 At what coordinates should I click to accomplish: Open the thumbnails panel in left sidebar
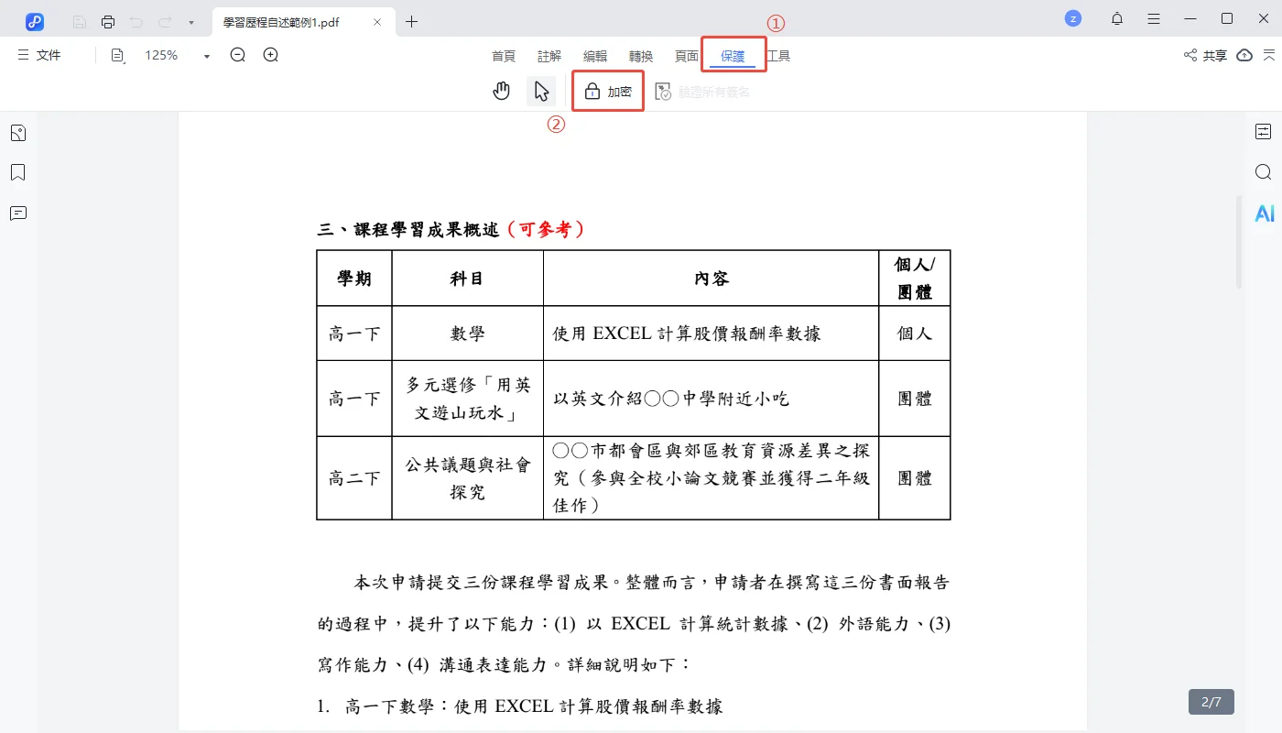tap(17, 133)
